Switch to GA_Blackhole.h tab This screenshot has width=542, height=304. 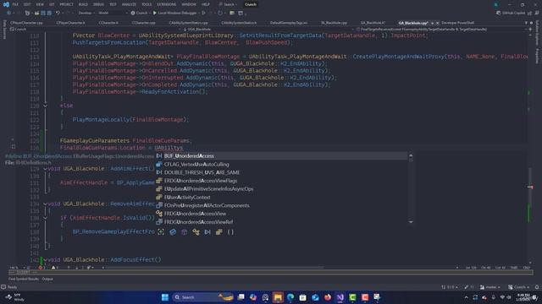click(373, 23)
